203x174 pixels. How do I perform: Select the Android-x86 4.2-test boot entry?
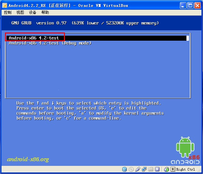(x=97, y=38)
